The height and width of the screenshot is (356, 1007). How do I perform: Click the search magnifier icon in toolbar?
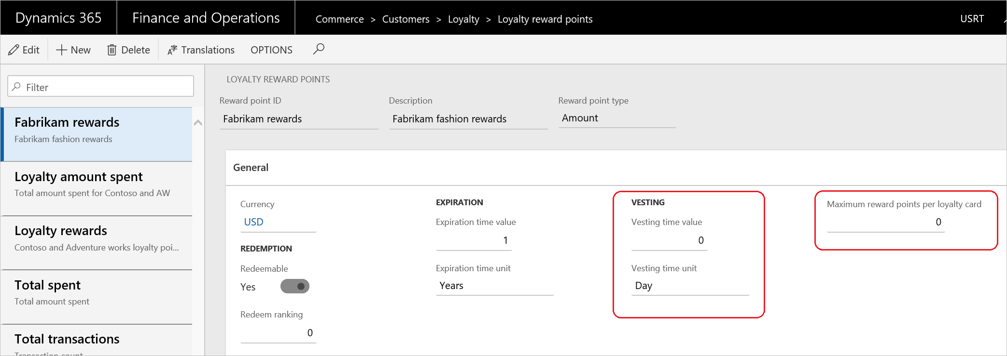[x=319, y=49]
